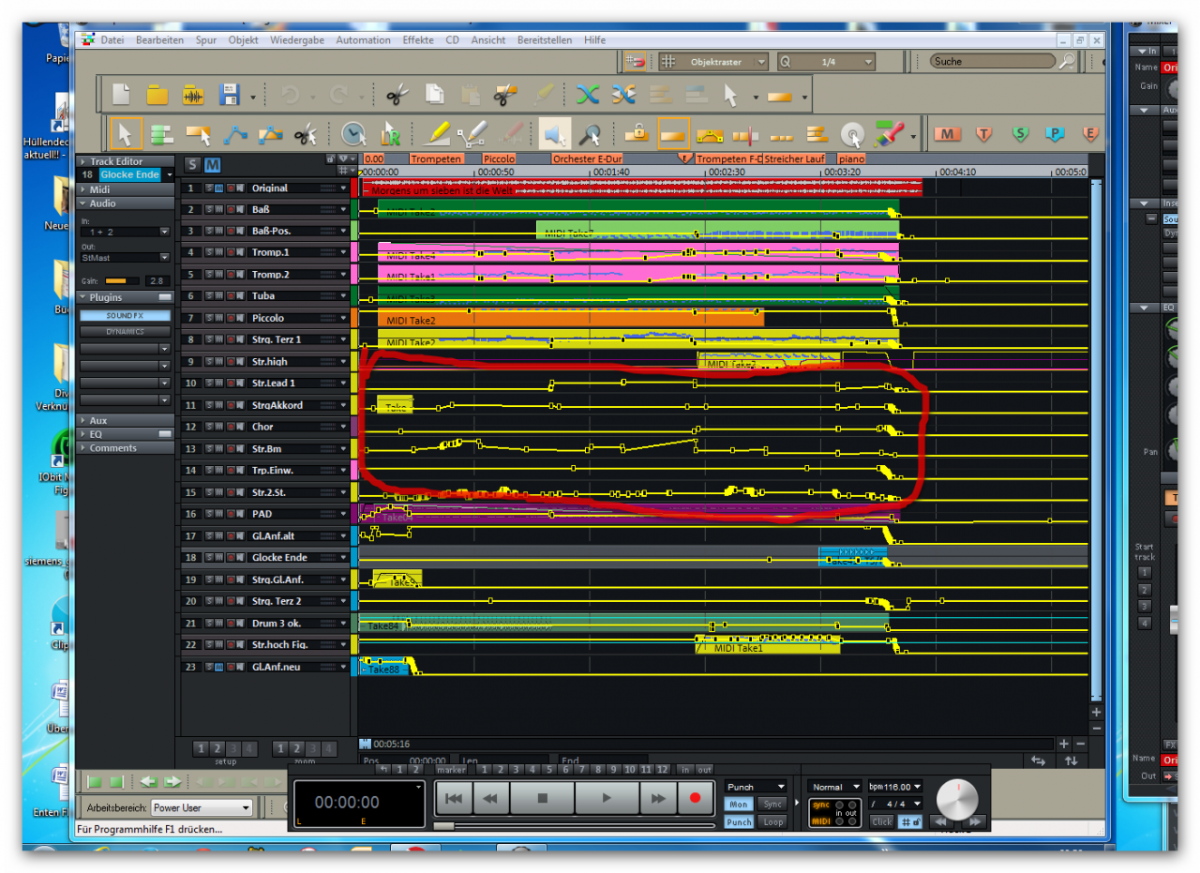
Task: Select the Curve mode tool
Action: pos(234,134)
